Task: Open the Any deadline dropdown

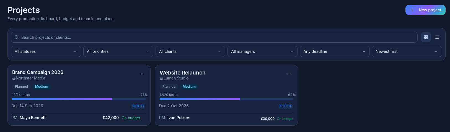Action: tap(335, 51)
